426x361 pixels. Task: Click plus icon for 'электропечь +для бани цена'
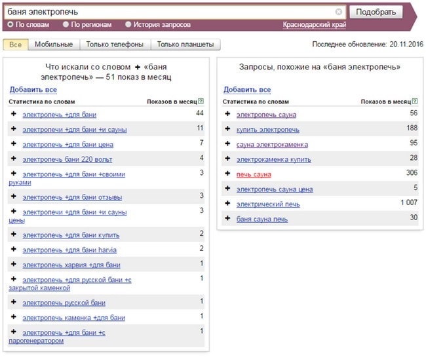(x=14, y=143)
